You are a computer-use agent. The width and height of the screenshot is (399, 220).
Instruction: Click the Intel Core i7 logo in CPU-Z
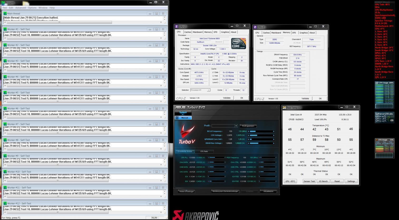pyautogui.click(x=239, y=43)
